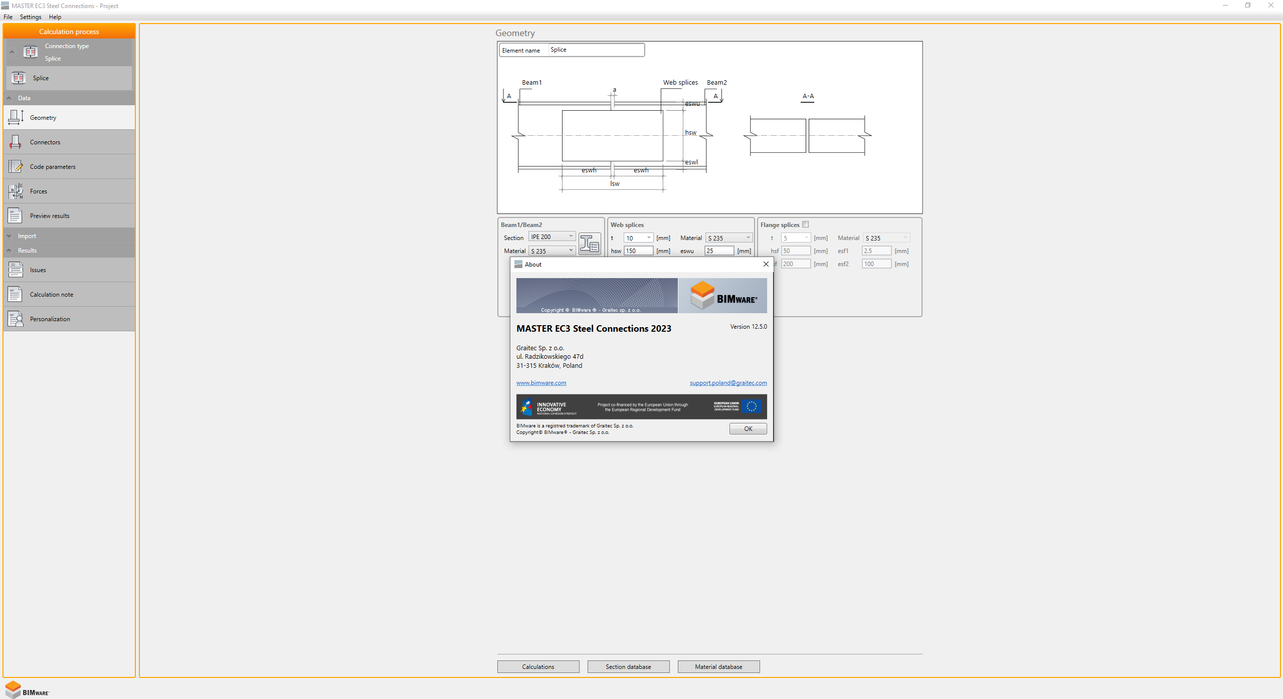Open the Help menu
1283x699 pixels.
coord(55,17)
